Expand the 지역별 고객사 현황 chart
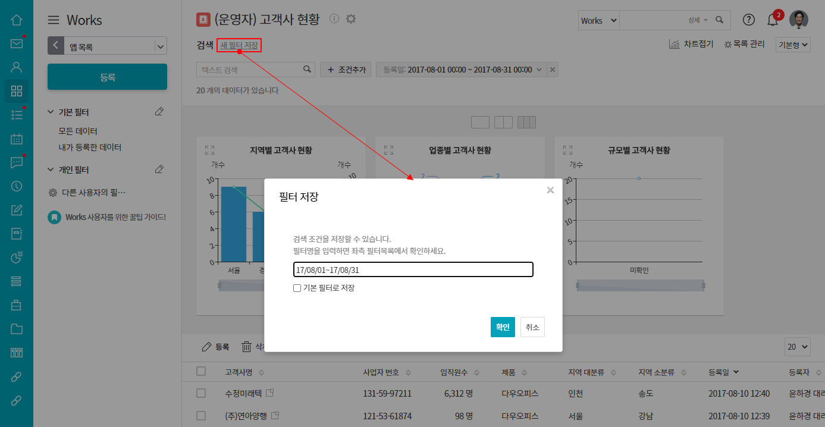This screenshot has height=427, width=825. point(209,150)
